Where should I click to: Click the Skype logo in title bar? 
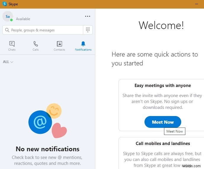pos(5,4)
